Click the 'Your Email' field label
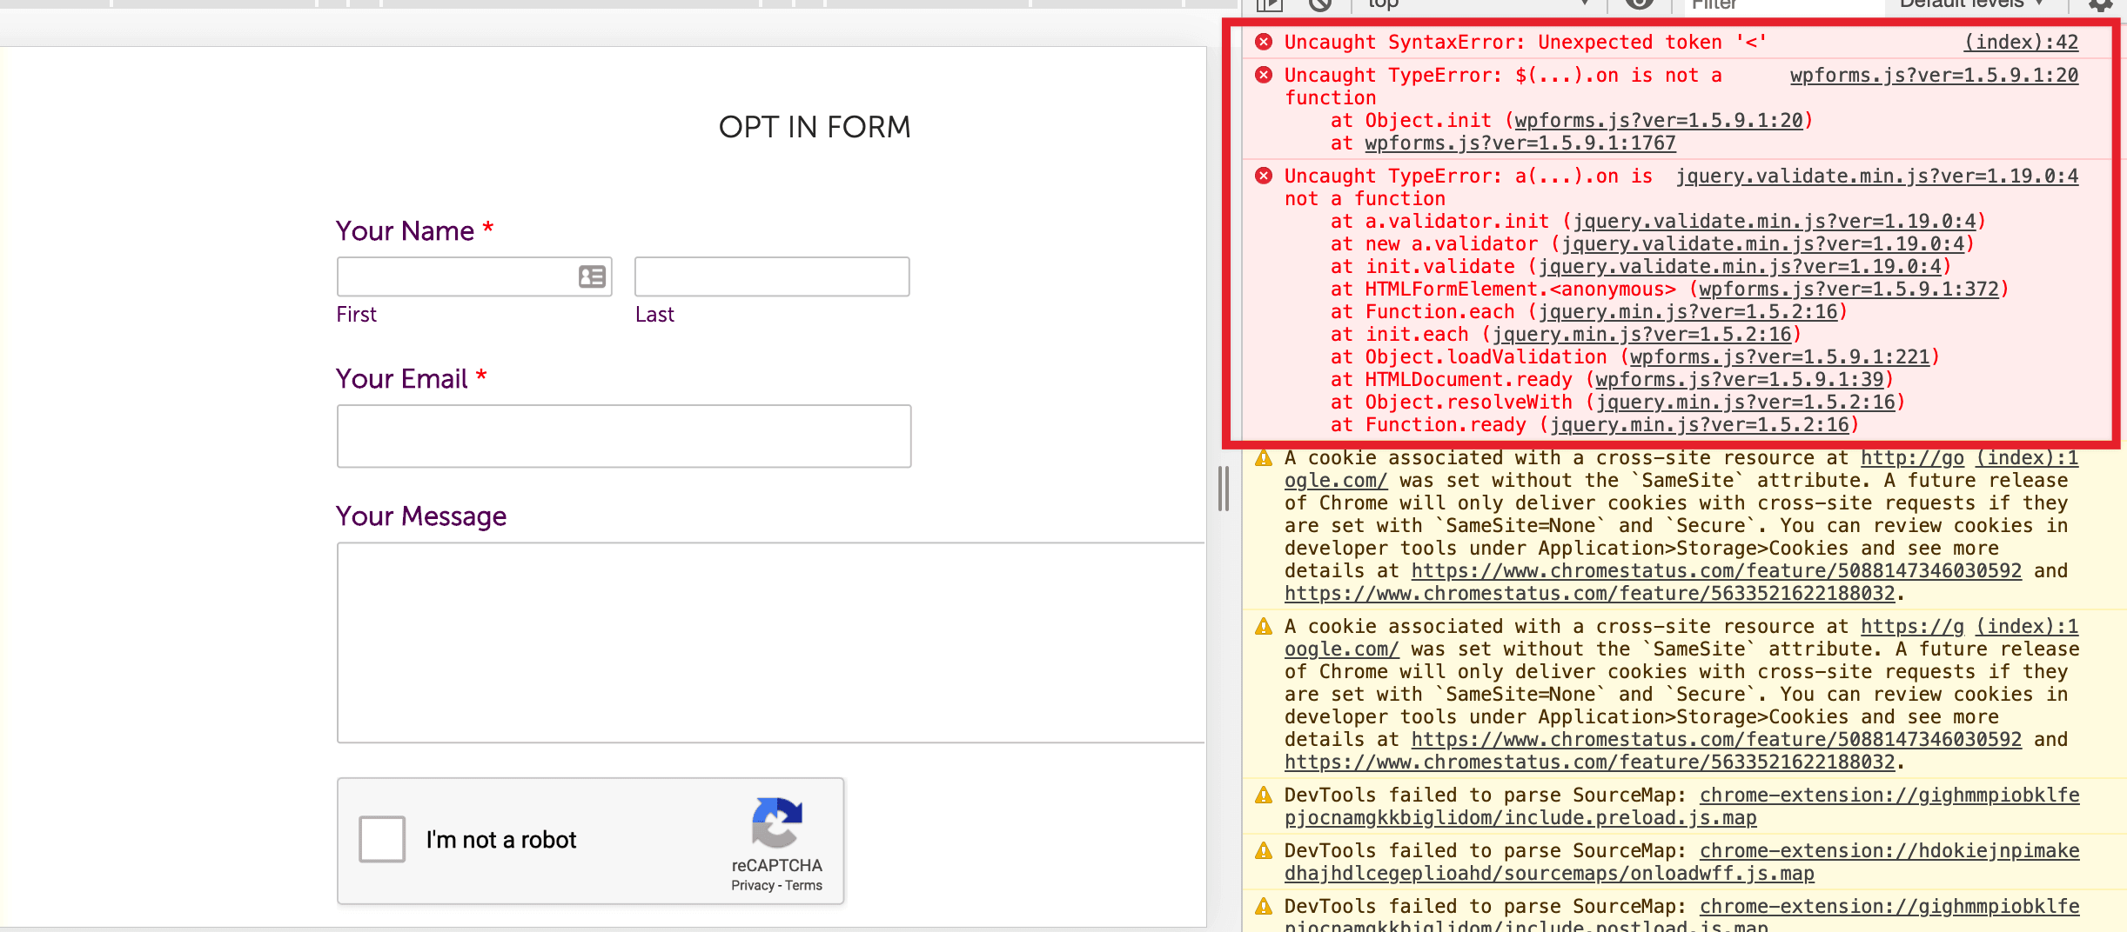Screen dimensions: 2127x932 coord(402,378)
